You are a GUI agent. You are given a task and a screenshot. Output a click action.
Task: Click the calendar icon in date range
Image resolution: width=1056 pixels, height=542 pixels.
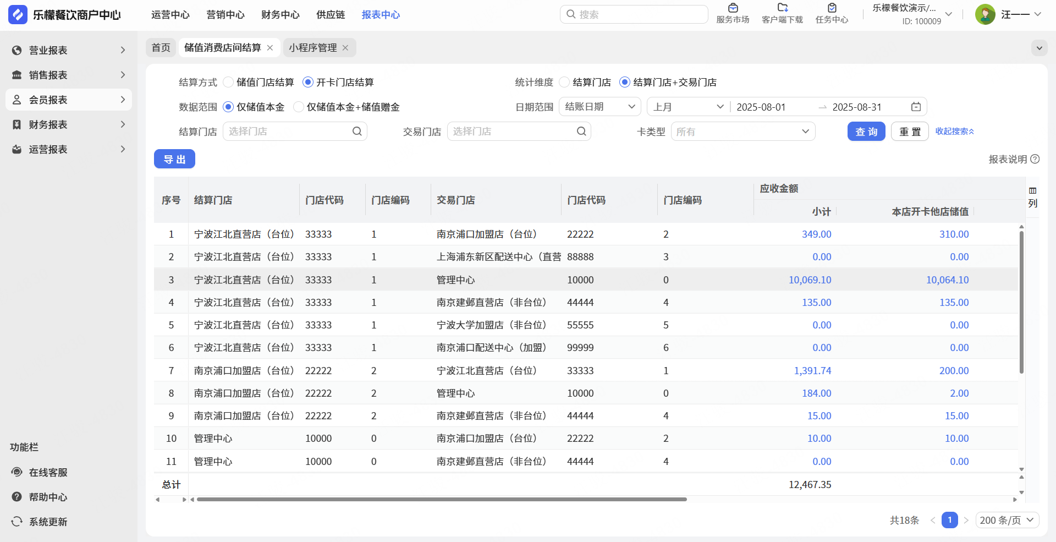[x=916, y=107]
